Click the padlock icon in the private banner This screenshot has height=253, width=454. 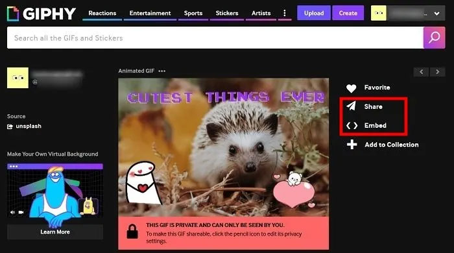(x=132, y=232)
